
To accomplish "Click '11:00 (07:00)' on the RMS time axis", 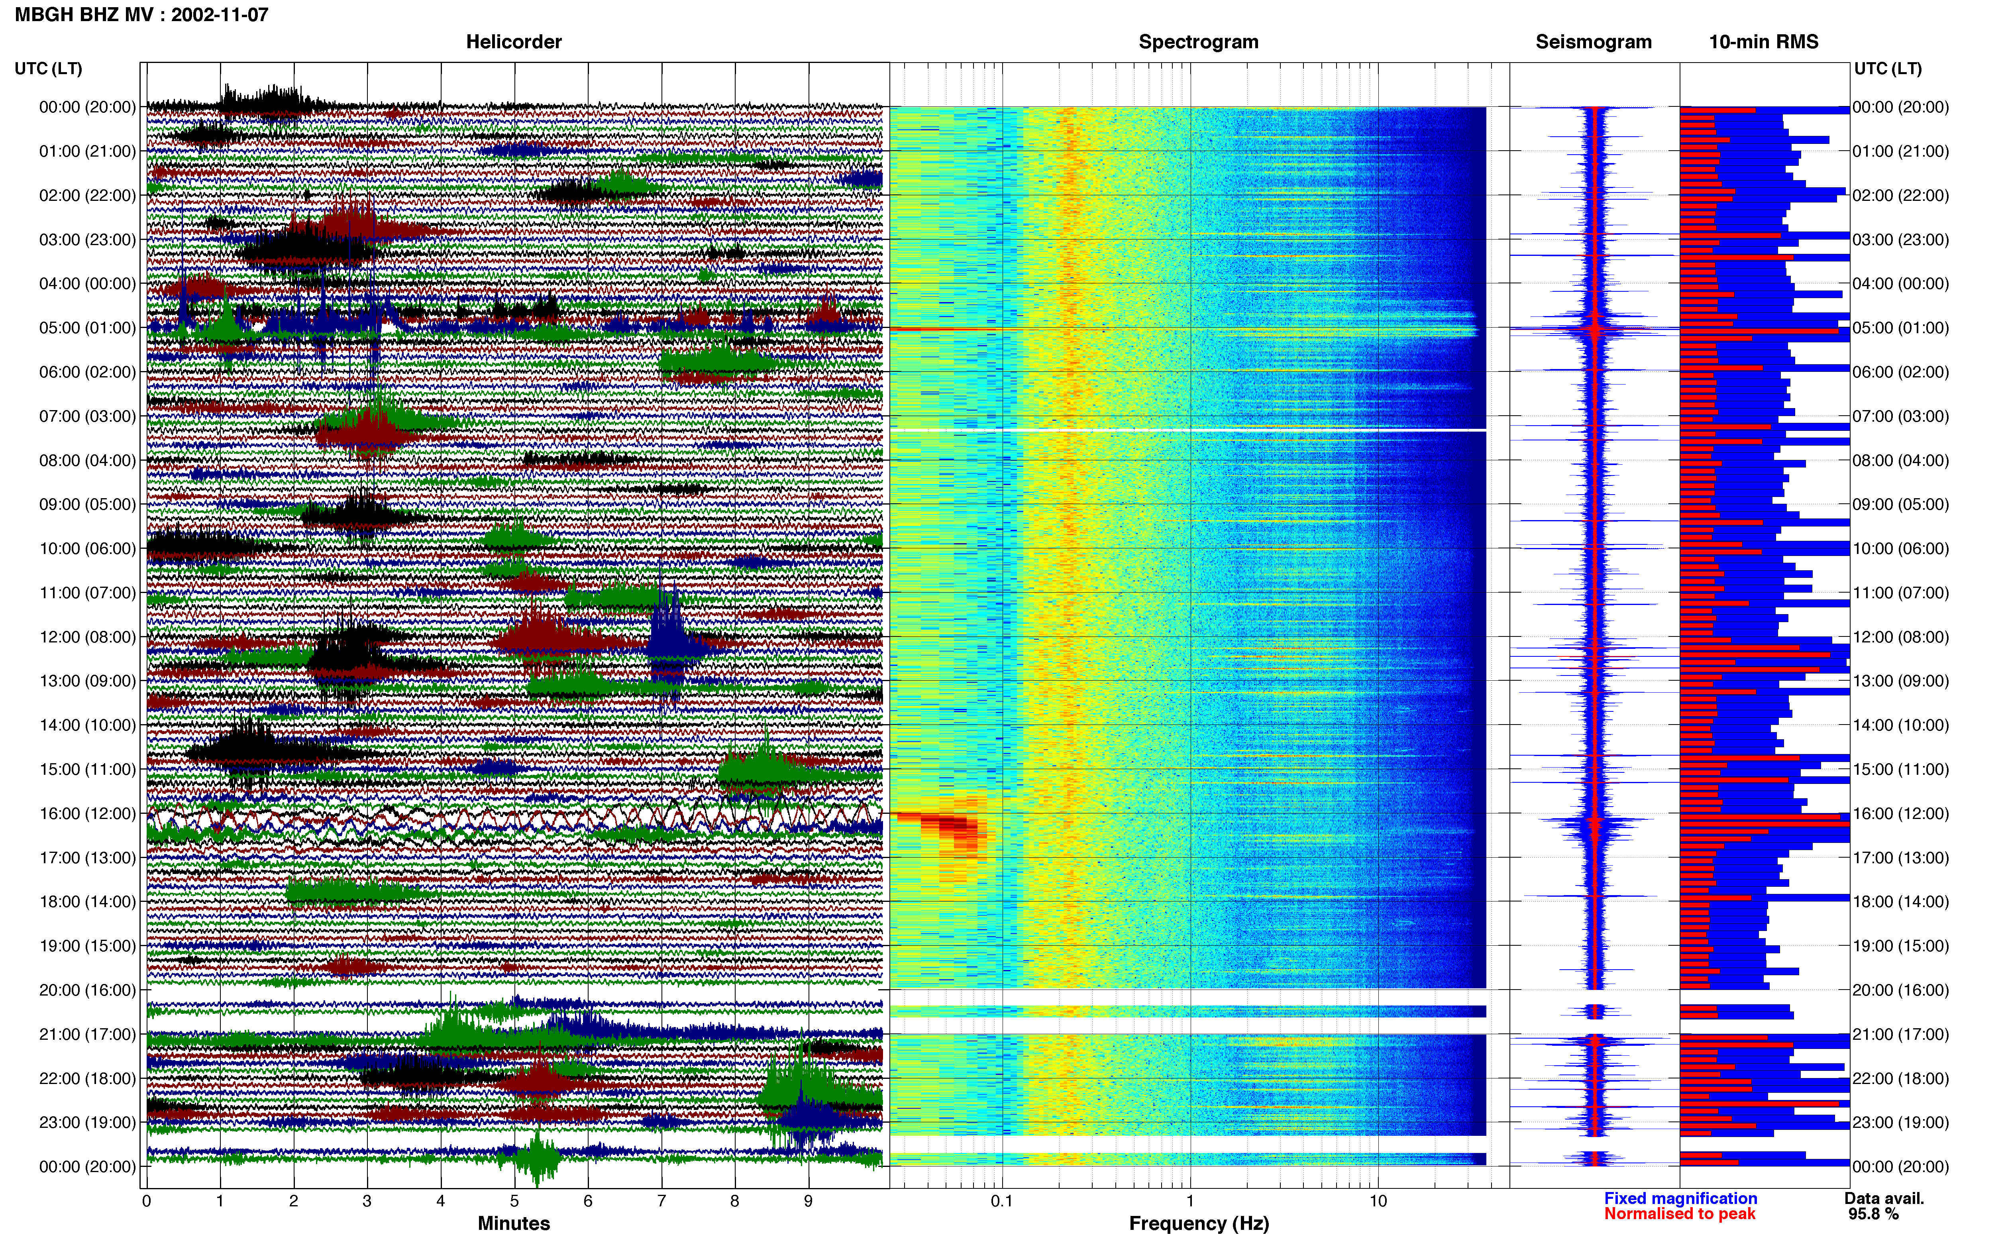I will pos(1901,593).
